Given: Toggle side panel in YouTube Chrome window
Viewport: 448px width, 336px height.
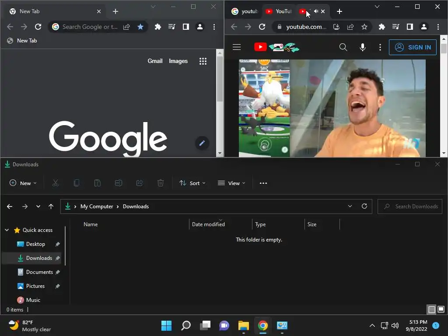Looking at the screenshot, I should point(409,27).
